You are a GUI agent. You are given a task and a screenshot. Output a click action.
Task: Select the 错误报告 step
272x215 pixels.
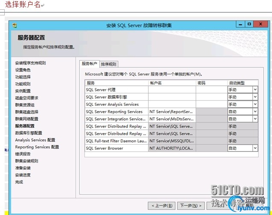click(23, 154)
